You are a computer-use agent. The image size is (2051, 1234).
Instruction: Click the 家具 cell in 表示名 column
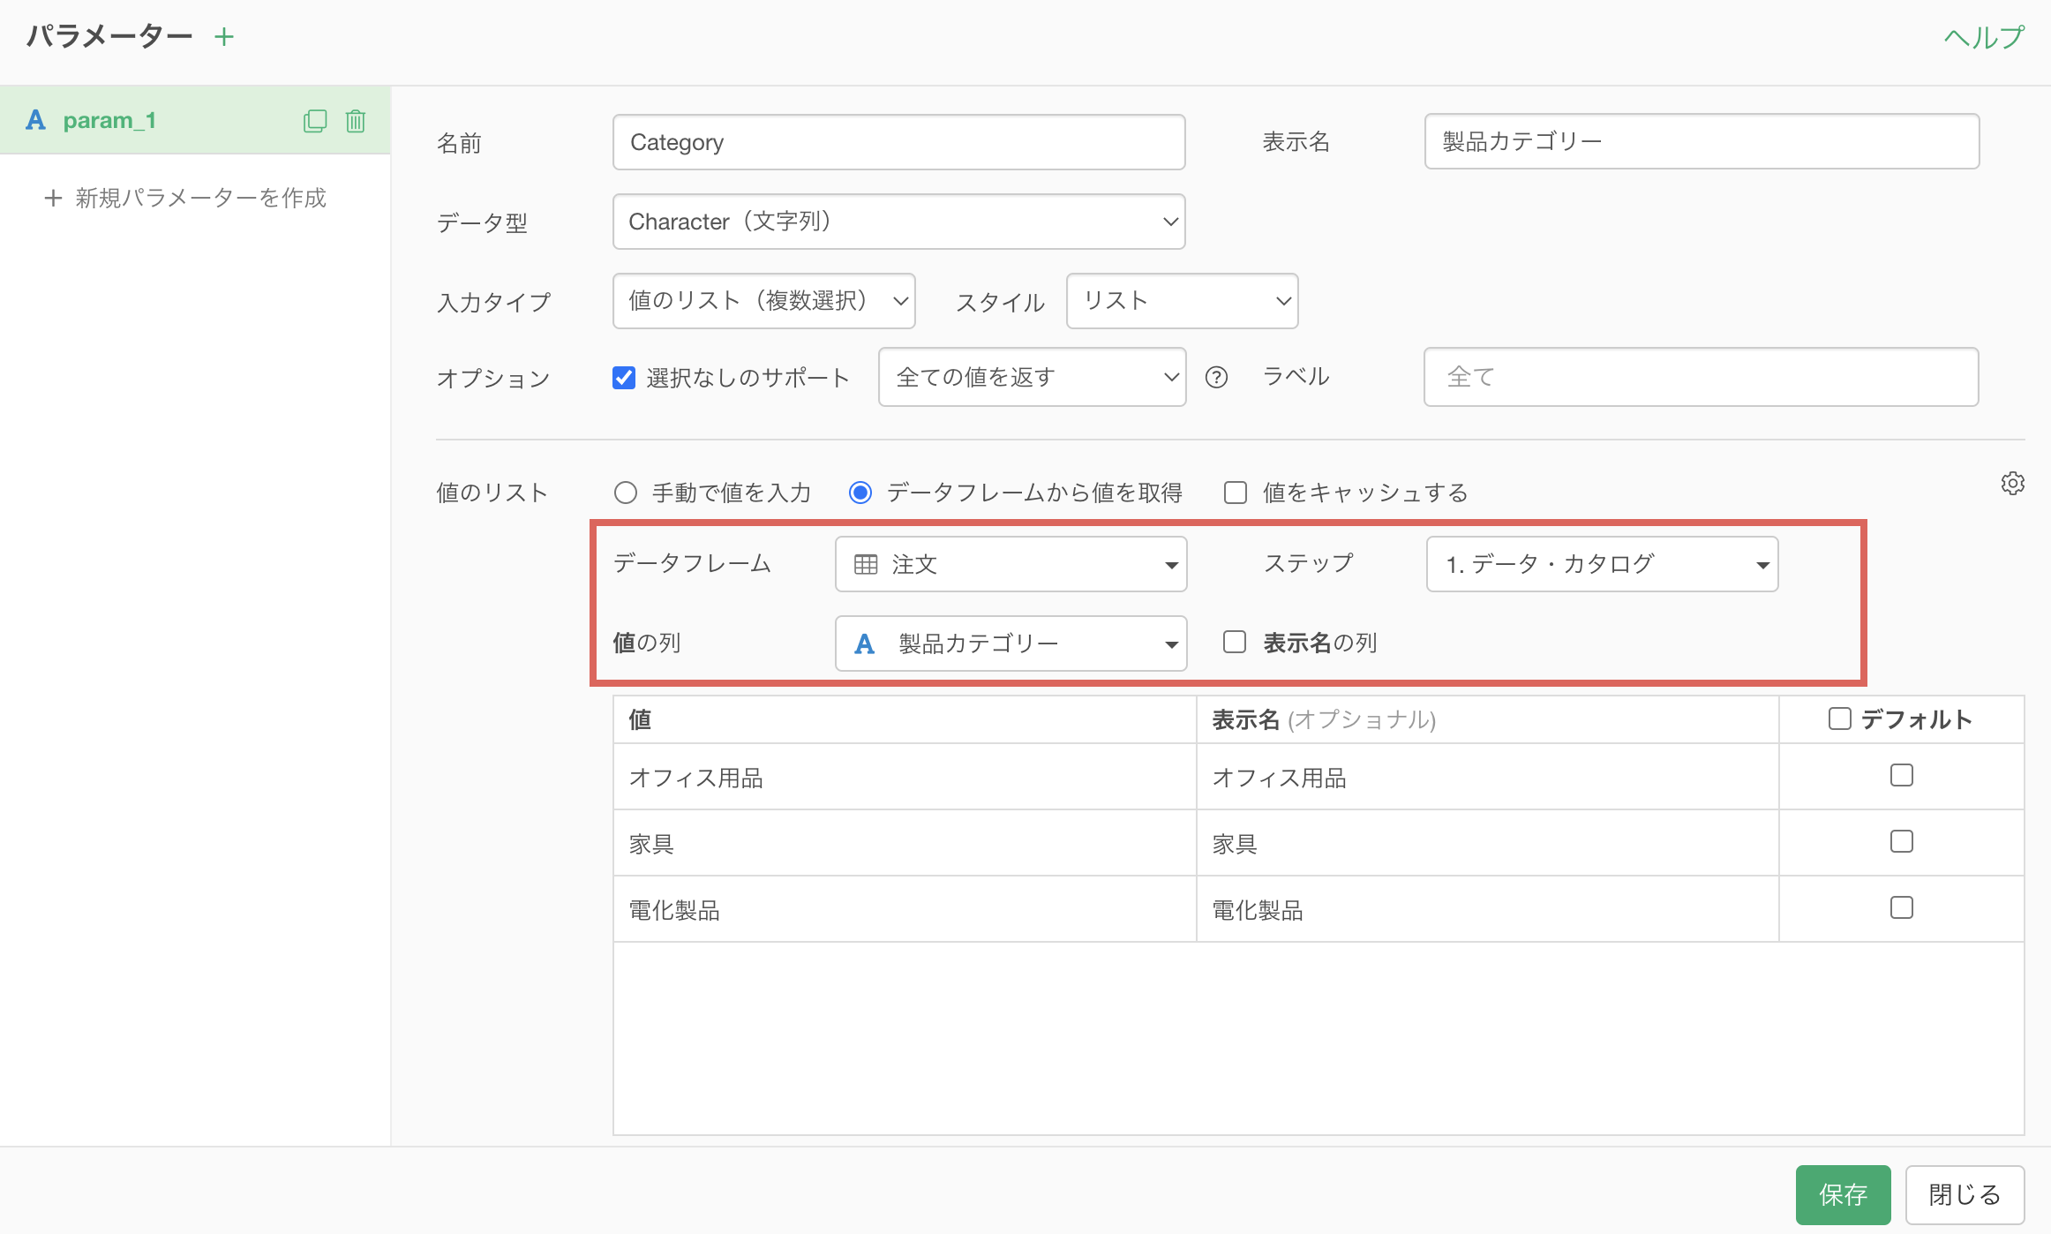1488,843
